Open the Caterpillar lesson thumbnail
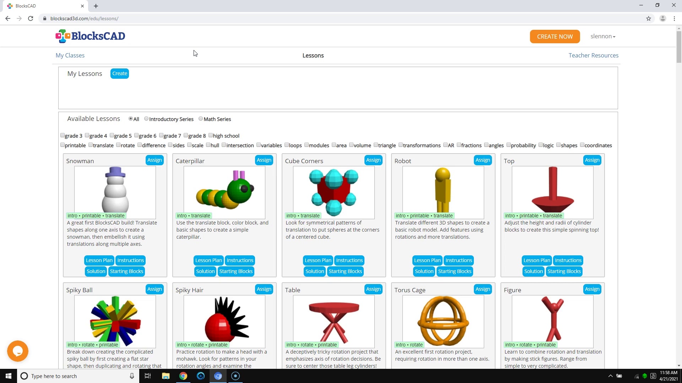This screenshot has height=383, width=682. (224, 191)
